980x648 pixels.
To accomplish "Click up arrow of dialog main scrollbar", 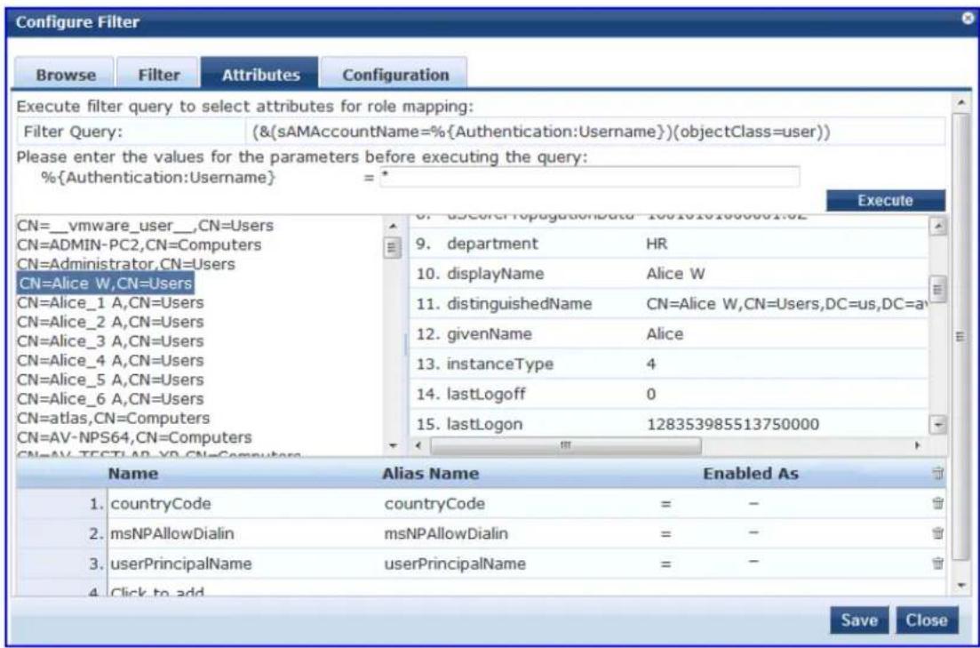I will coord(961,102).
